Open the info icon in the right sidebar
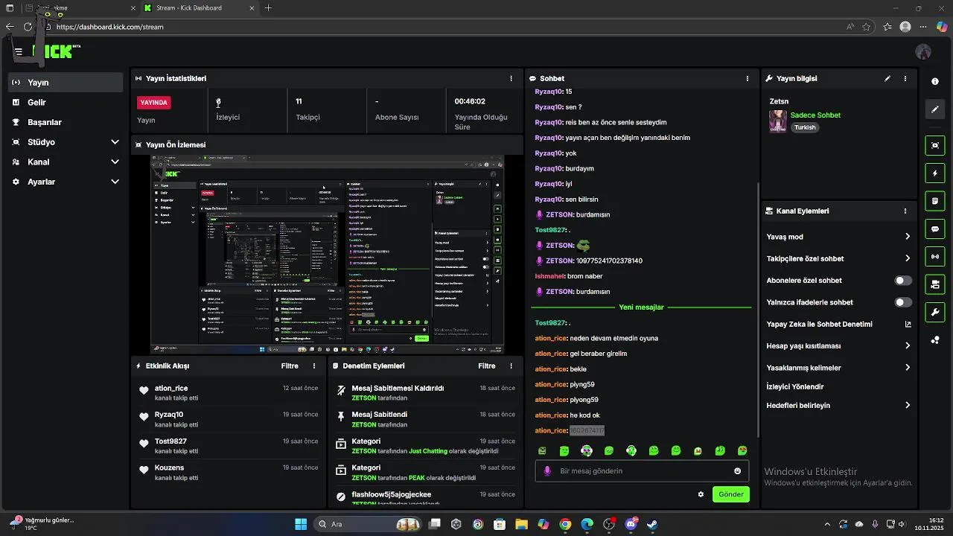Viewport: 953px width, 536px height. (x=935, y=81)
